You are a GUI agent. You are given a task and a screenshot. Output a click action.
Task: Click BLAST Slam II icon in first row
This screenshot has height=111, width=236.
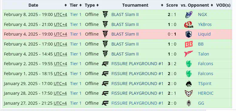[105, 14]
